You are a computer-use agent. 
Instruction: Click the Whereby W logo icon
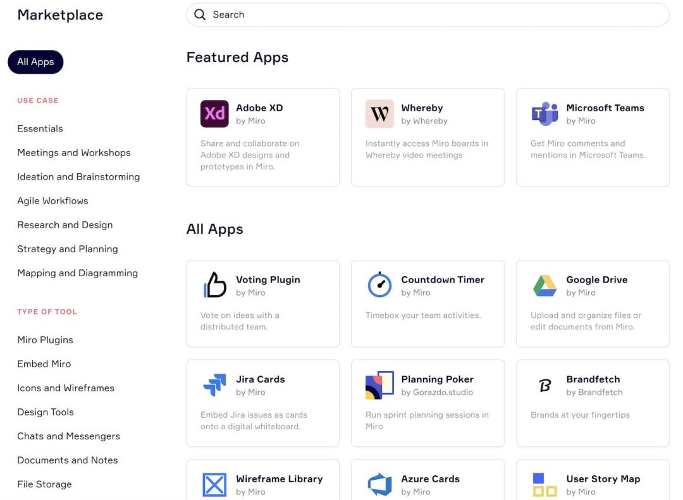pos(379,114)
